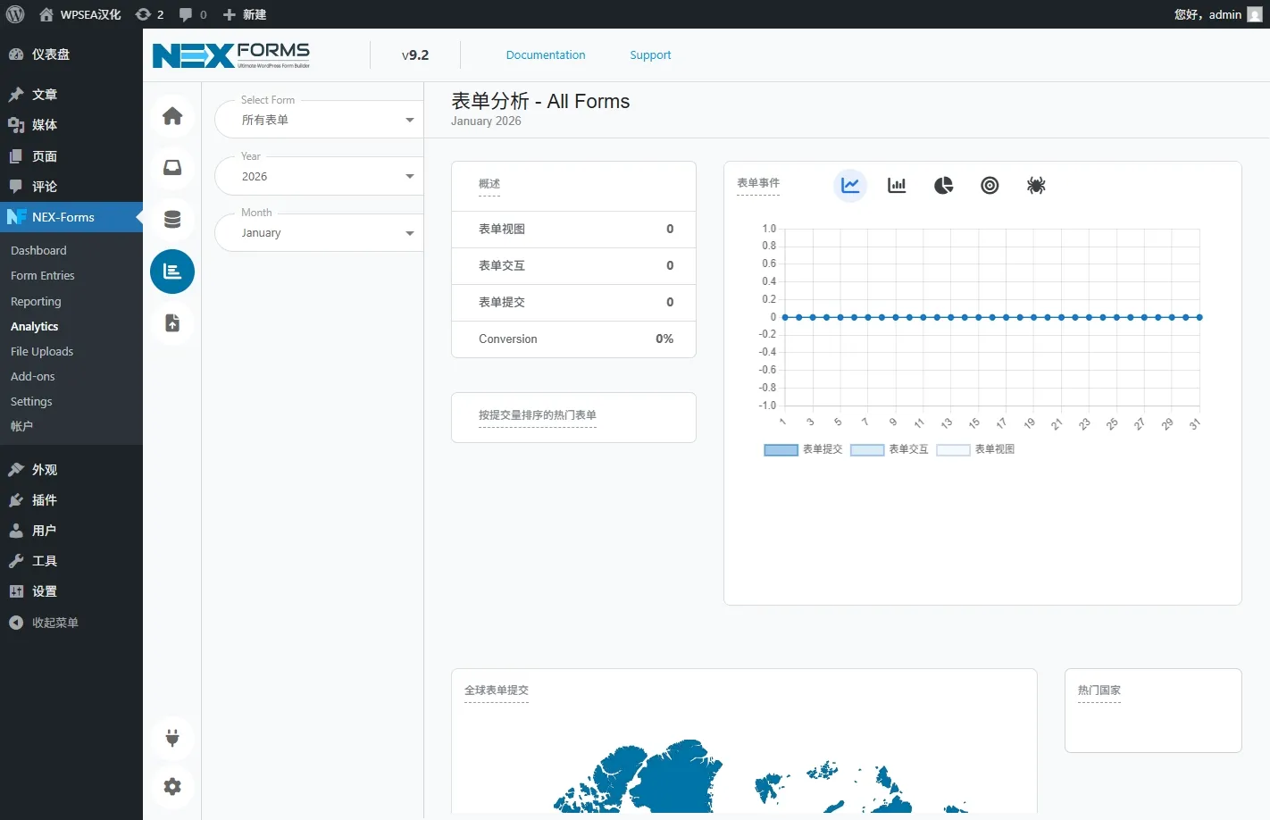This screenshot has width=1270, height=820.
Task: Click the Support link
Action: pyautogui.click(x=650, y=55)
